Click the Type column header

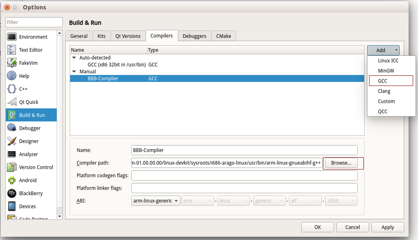pos(256,50)
